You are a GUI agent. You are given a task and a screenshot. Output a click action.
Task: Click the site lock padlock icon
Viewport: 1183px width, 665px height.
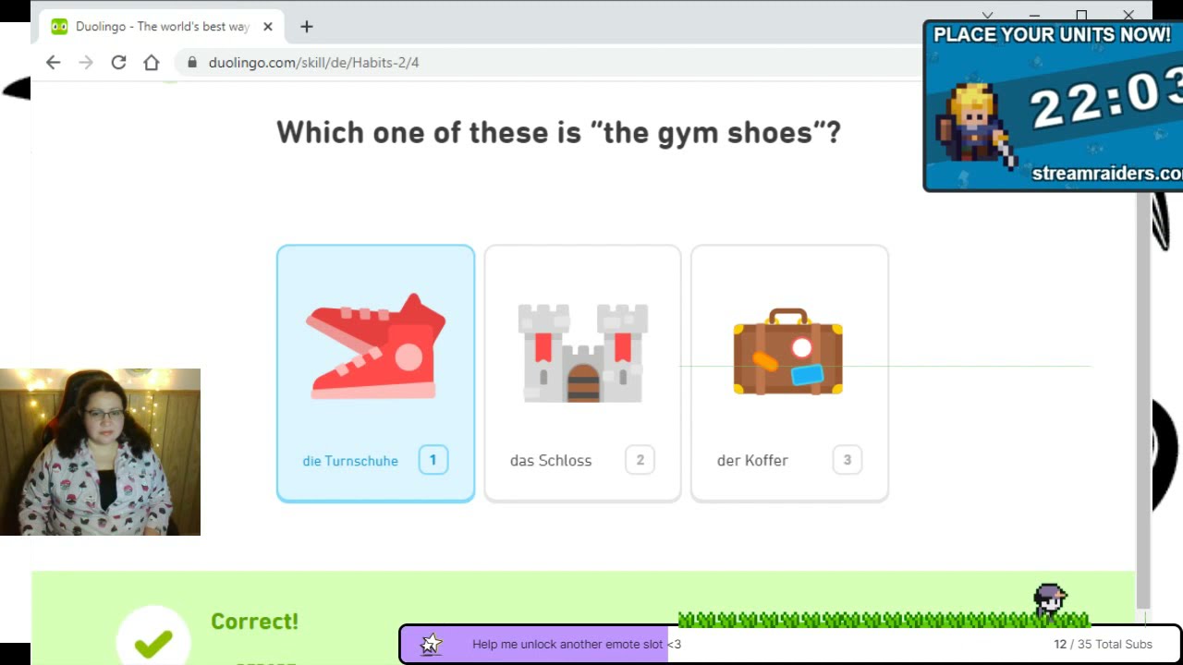pos(192,63)
